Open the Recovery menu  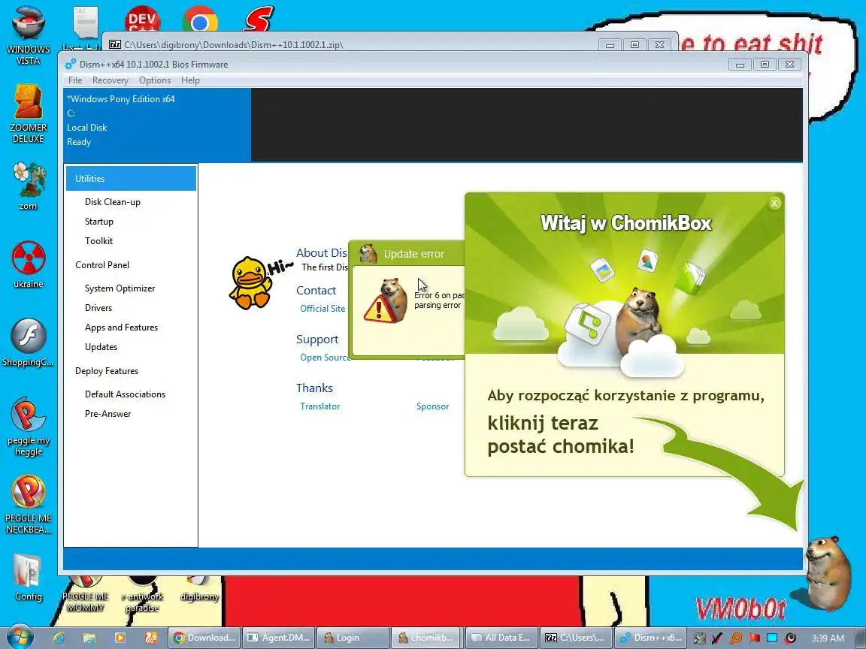click(x=110, y=80)
